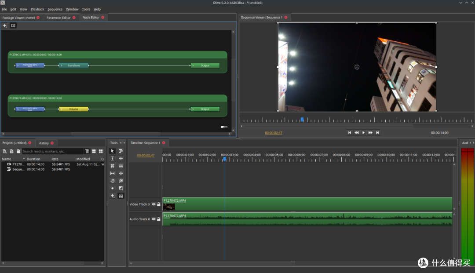Select the Edit text-cursor tool
This screenshot has width=475, height=273.
(x=113, y=159)
